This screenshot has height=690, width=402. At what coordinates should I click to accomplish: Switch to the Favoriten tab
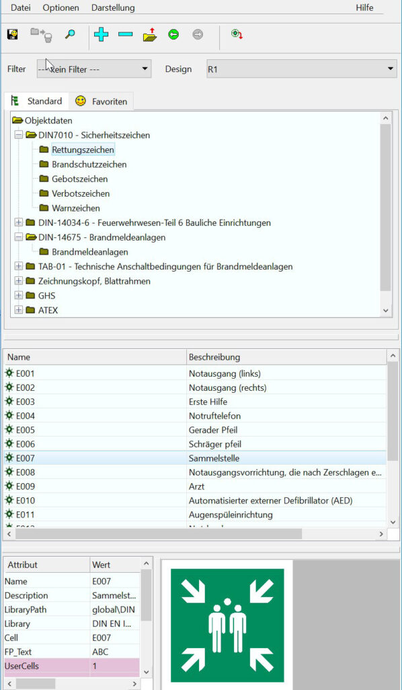[101, 101]
